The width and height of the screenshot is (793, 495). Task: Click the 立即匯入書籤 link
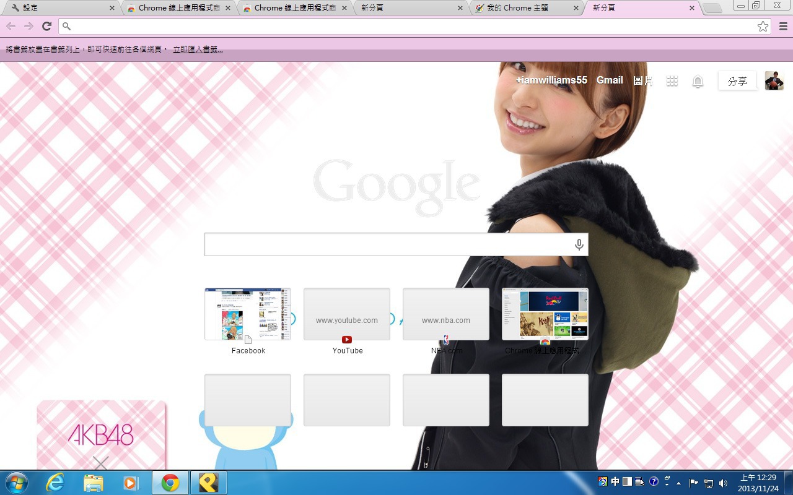[x=198, y=49]
